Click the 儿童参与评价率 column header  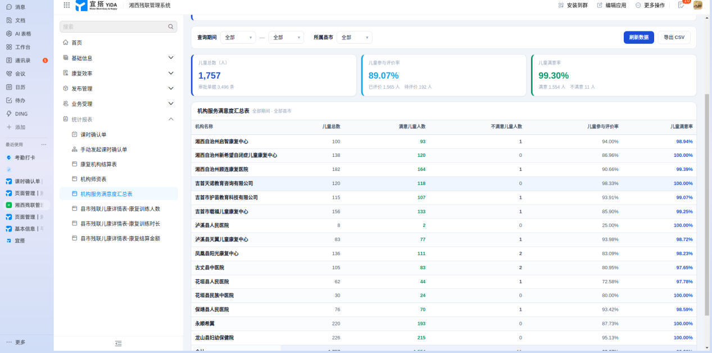(603, 126)
